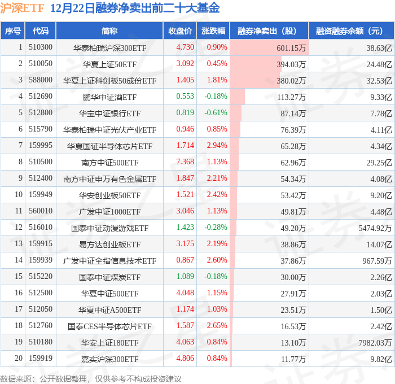
Task: Select fund name 广发中证全指信息技术ETF
Action: [109, 261]
